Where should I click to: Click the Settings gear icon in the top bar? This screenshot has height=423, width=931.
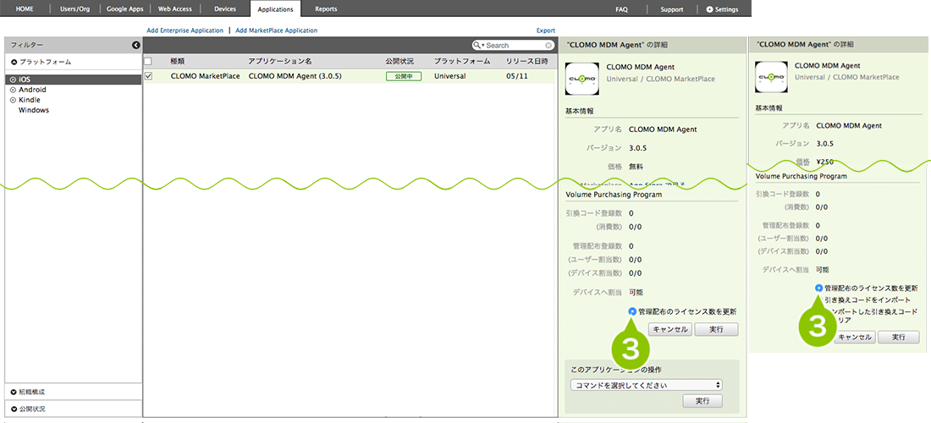709,9
